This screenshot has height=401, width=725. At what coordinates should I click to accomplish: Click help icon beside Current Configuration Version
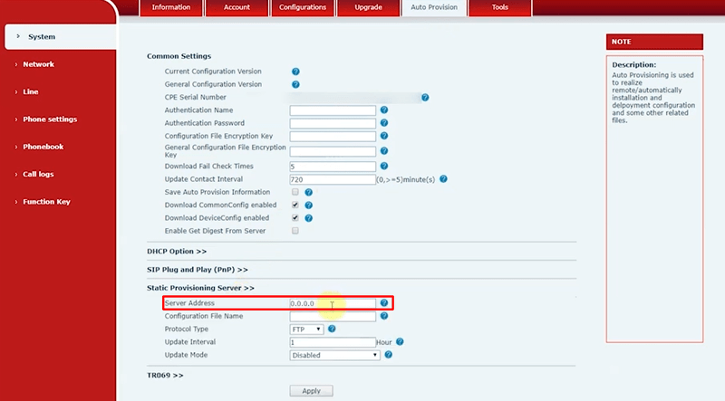pyautogui.click(x=295, y=71)
